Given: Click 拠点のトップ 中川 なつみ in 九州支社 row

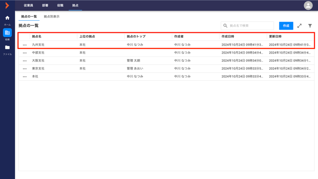Looking at the screenshot, I should tap(135, 45).
